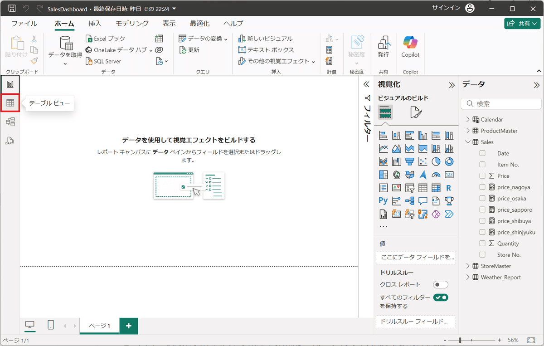Toggle the クロス レポート switch

[x=441, y=285]
